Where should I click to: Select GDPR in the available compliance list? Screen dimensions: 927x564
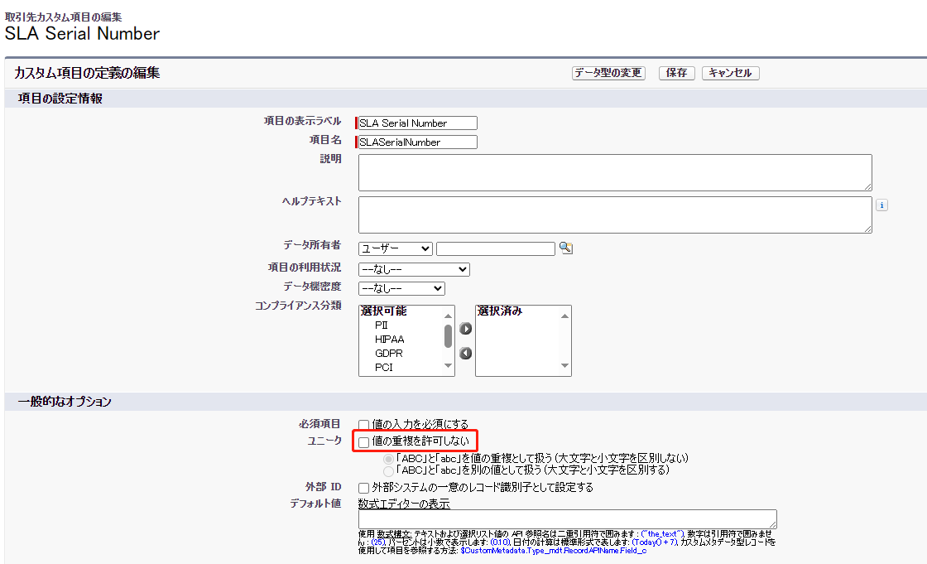click(x=389, y=353)
